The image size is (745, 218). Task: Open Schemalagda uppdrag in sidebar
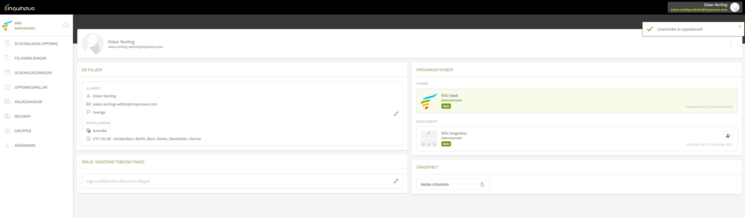36,44
